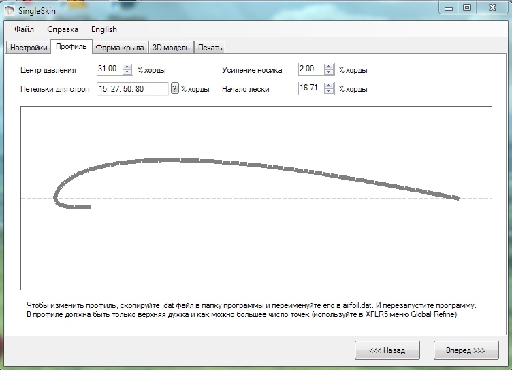Open the 3D модель tab
This screenshot has width=512, height=370.
click(171, 48)
